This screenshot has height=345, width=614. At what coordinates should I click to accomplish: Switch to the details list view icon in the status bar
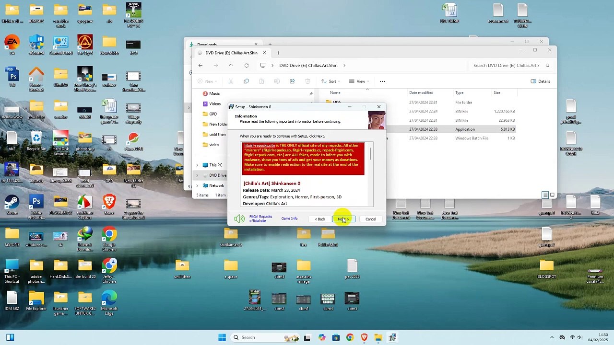tap(545, 195)
